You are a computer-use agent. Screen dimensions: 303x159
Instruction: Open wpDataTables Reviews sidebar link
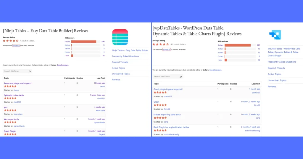tap(272, 87)
